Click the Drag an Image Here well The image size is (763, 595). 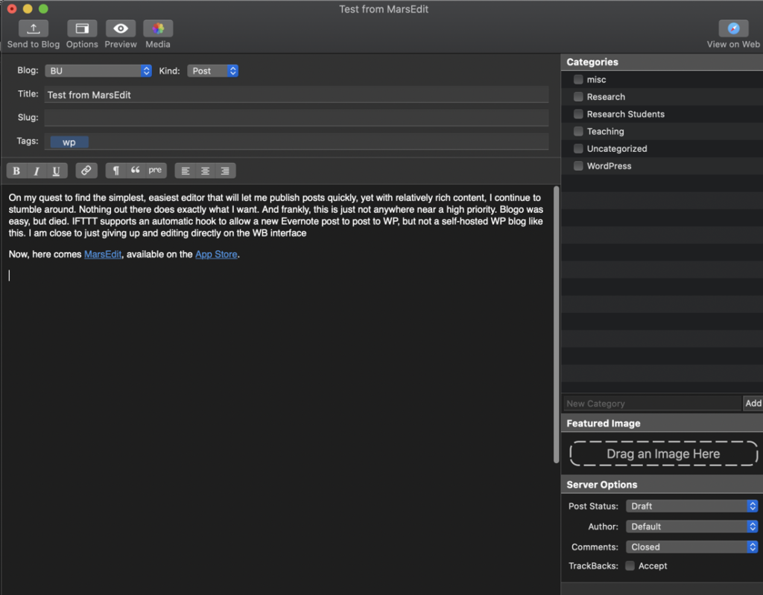(663, 454)
